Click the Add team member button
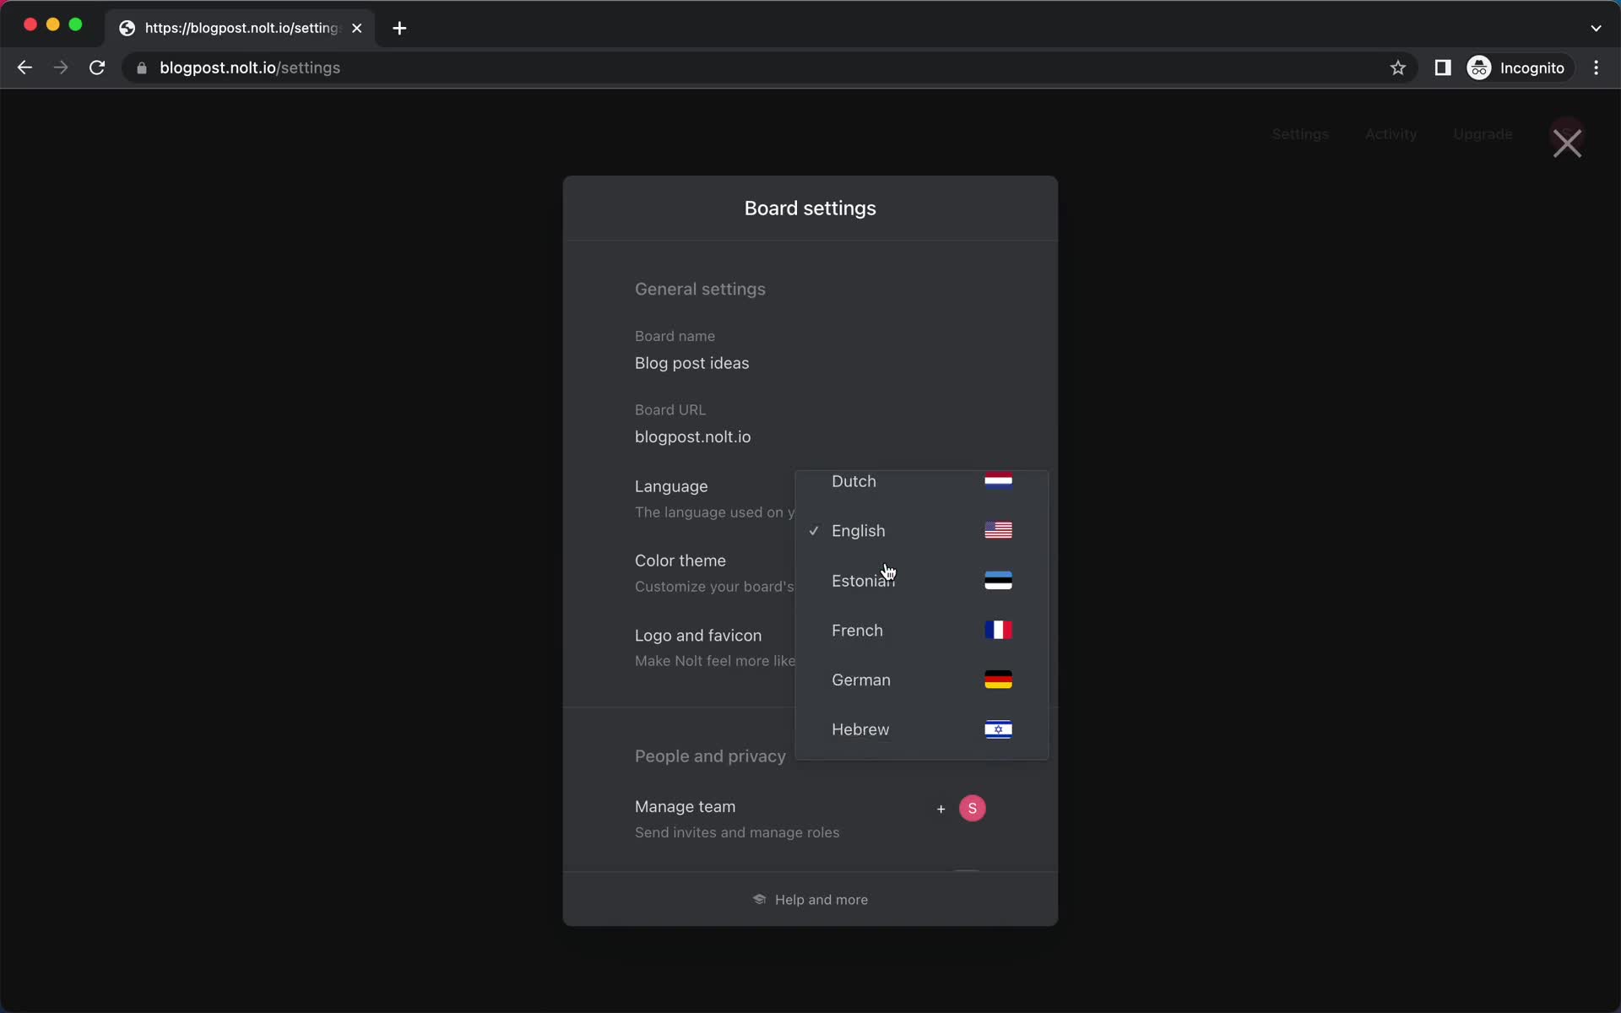The width and height of the screenshot is (1621, 1013). 941,808
